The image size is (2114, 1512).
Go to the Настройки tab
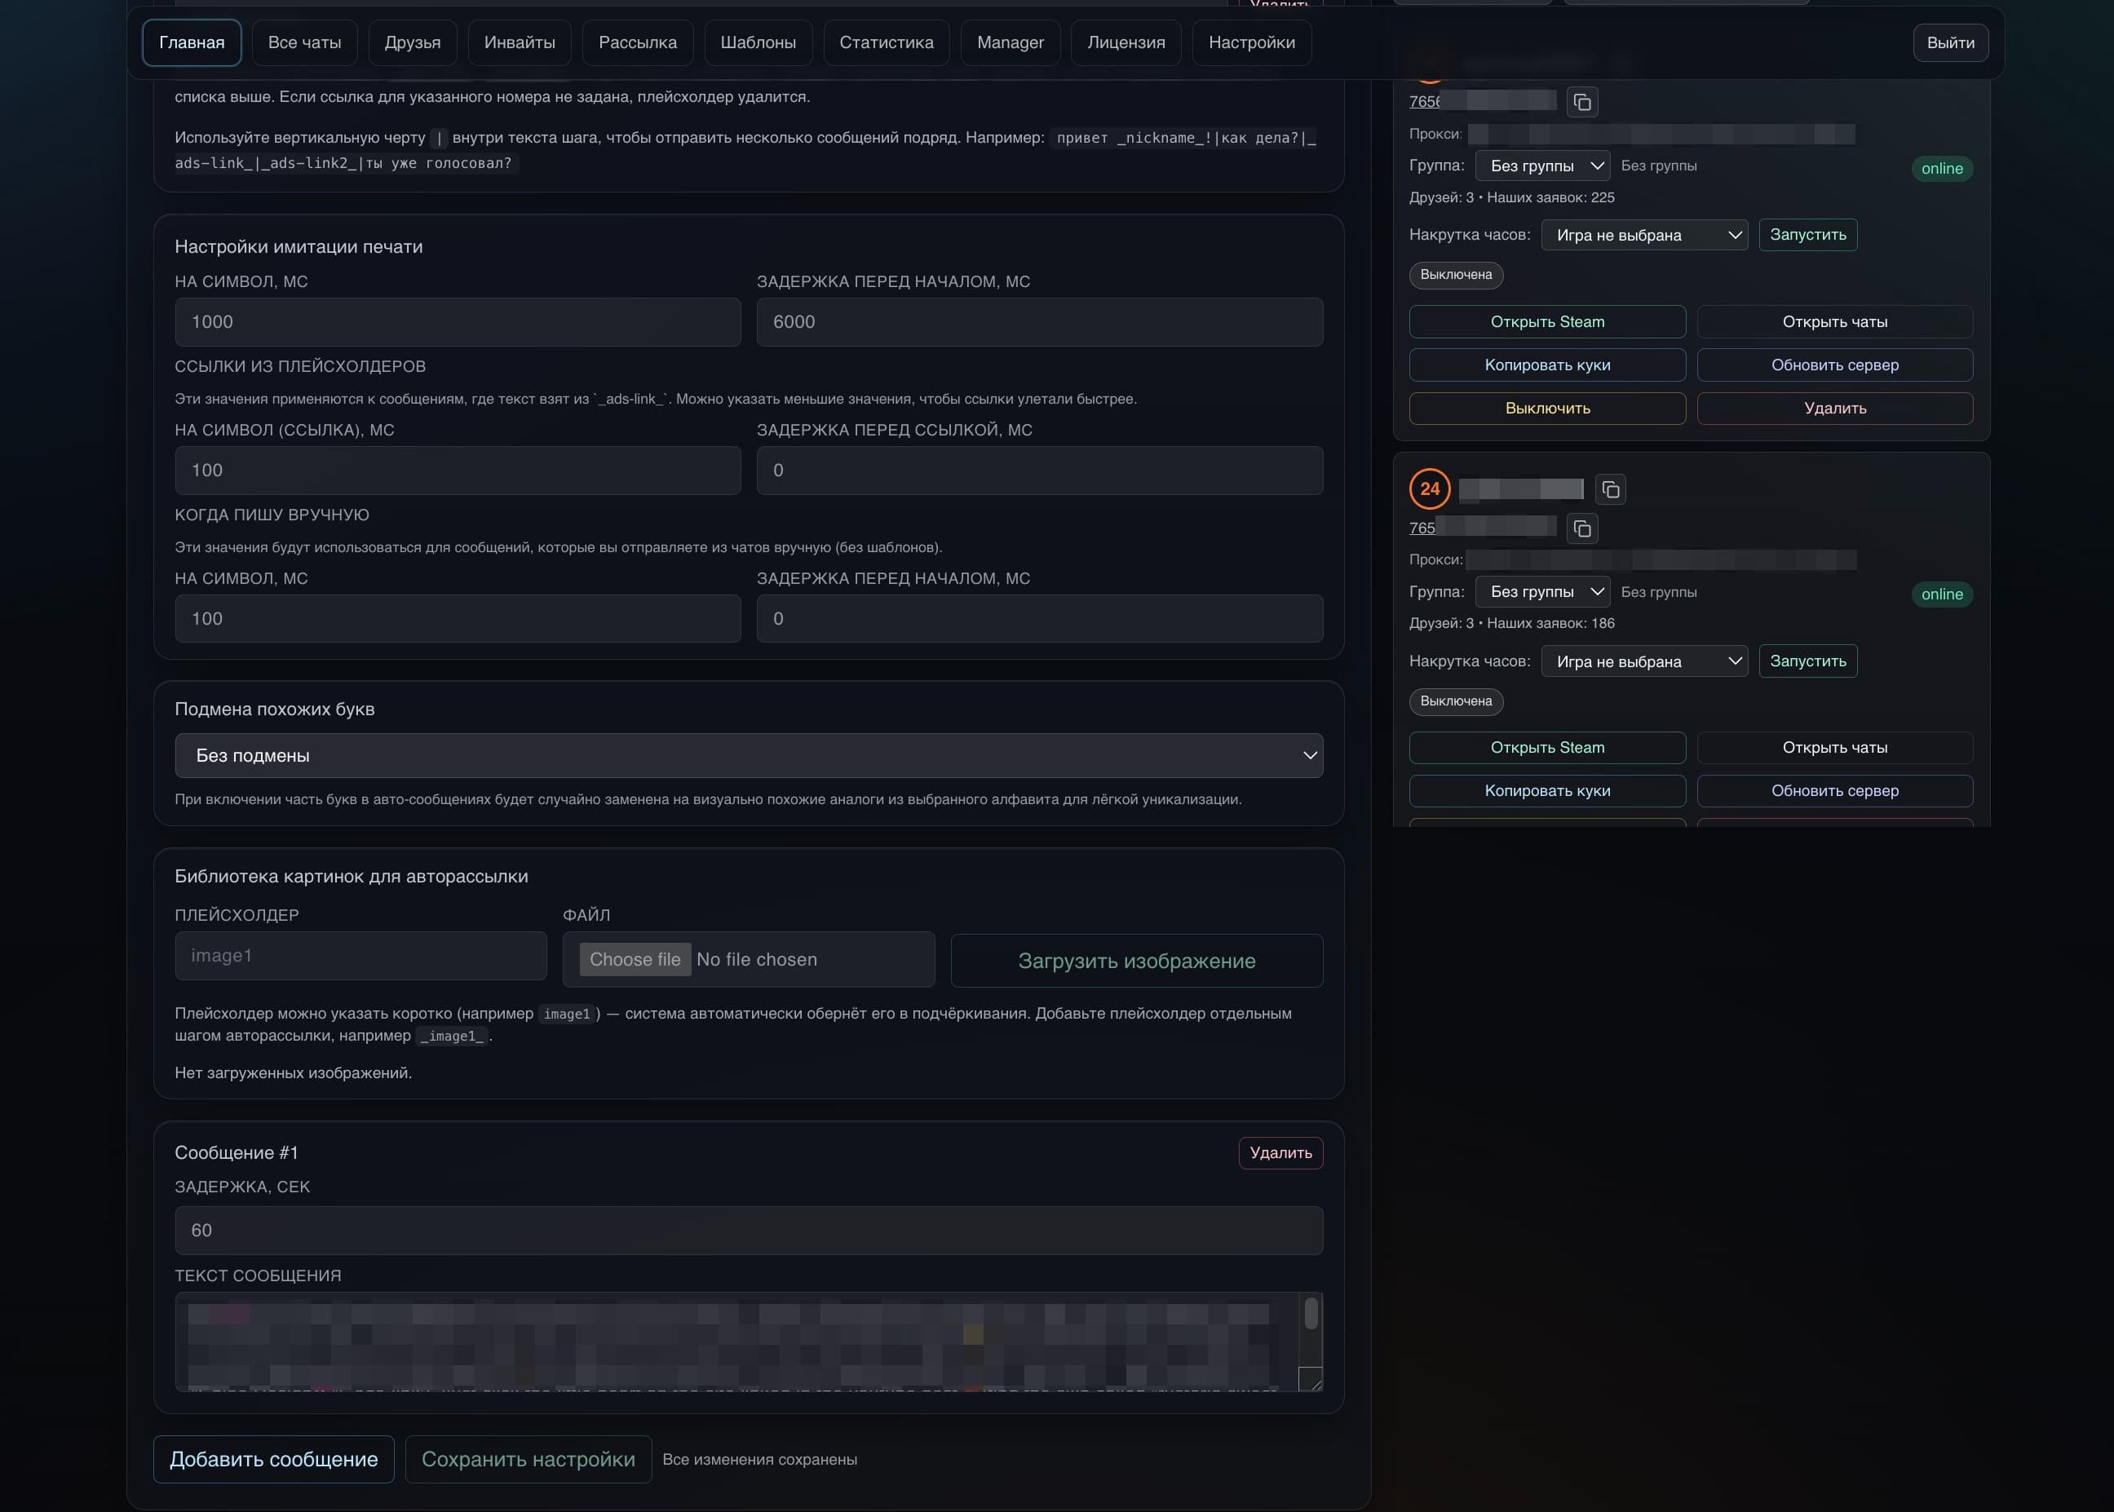coord(1251,43)
